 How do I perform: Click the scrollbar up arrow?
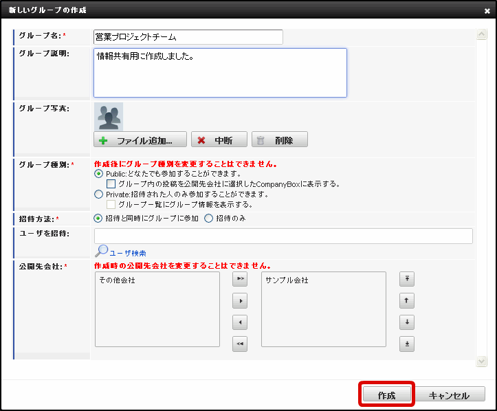point(482,34)
